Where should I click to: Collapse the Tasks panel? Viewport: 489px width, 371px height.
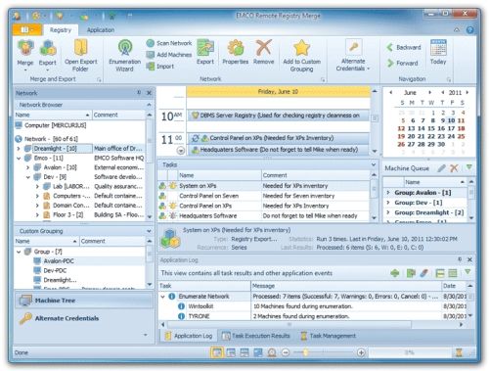[x=374, y=164]
